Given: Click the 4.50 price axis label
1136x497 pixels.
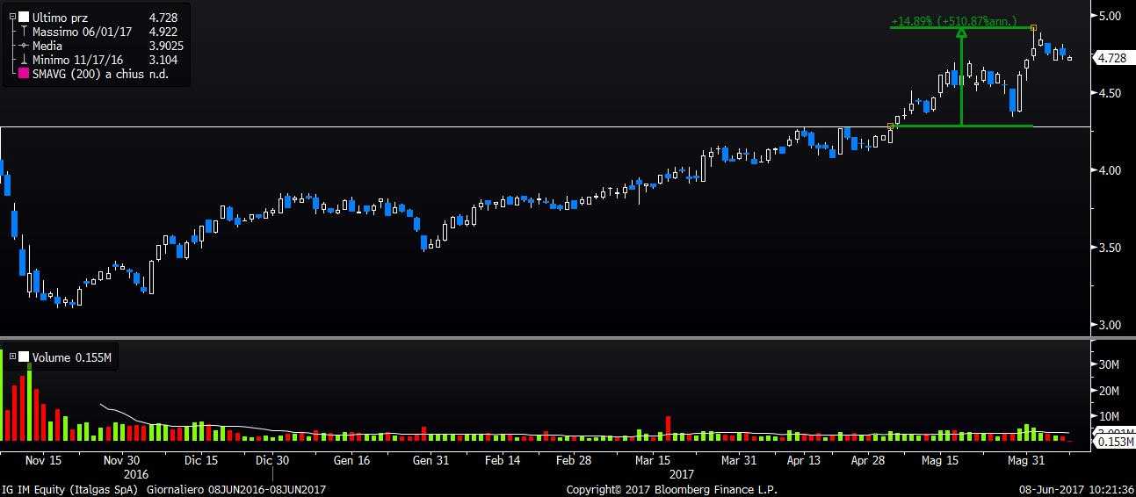Looking at the screenshot, I should coord(1111,93).
